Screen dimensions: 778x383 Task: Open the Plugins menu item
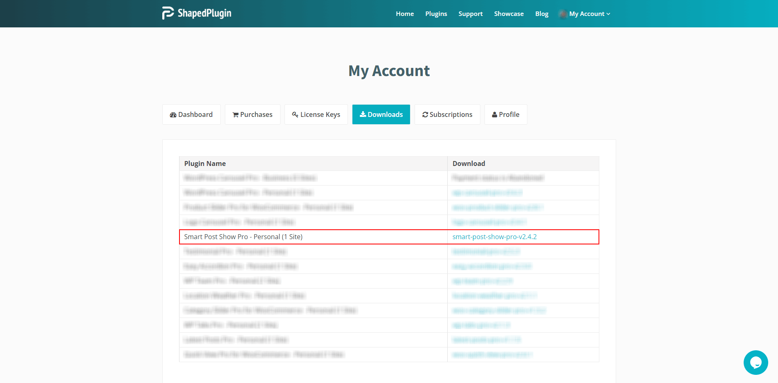(436, 14)
